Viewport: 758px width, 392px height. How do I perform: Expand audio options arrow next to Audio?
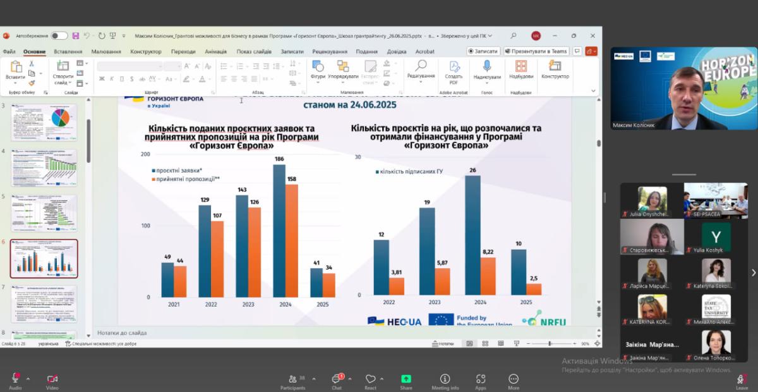click(28, 379)
